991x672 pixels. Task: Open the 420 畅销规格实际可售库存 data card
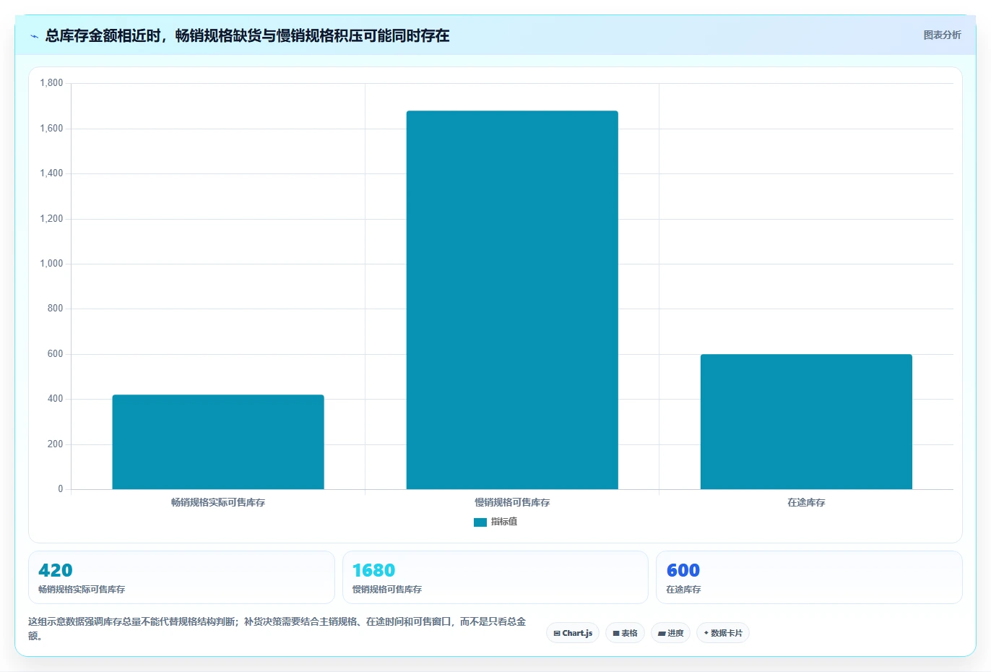pos(181,577)
